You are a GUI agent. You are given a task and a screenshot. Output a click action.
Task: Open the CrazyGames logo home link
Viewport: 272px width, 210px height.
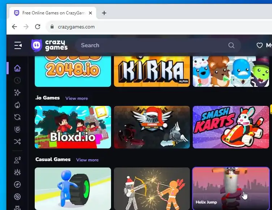coord(49,45)
